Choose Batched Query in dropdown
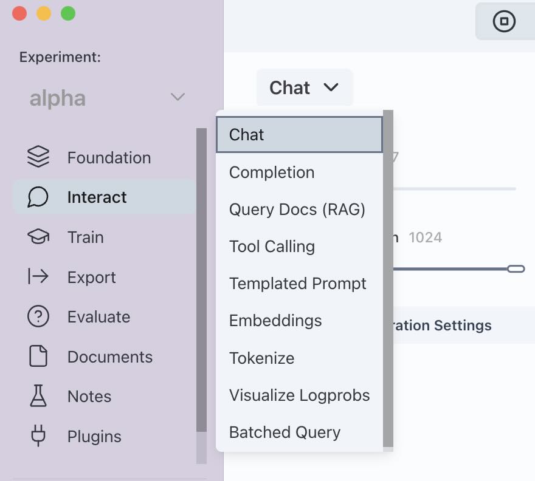This screenshot has height=481, width=535. [x=285, y=432]
